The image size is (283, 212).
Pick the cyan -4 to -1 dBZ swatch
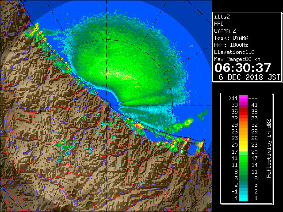pyautogui.click(x=243, y=198)
